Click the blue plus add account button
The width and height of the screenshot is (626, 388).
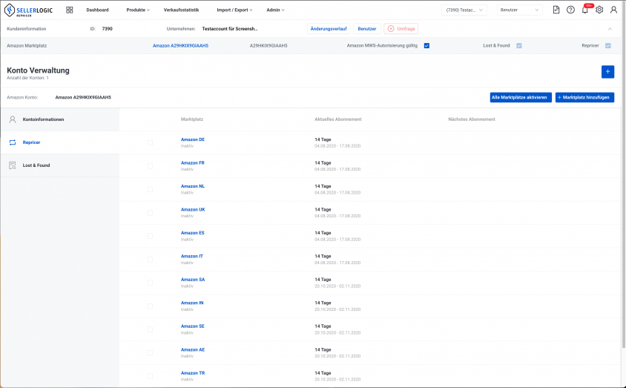click(x=607, y=72)
